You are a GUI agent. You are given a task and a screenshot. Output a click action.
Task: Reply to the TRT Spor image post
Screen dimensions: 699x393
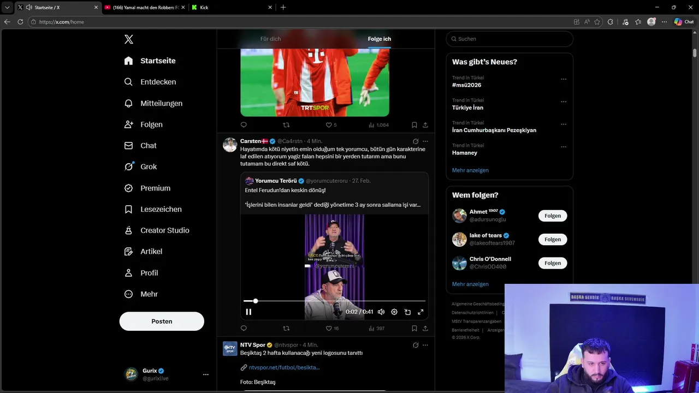click(x=244, y=125)
